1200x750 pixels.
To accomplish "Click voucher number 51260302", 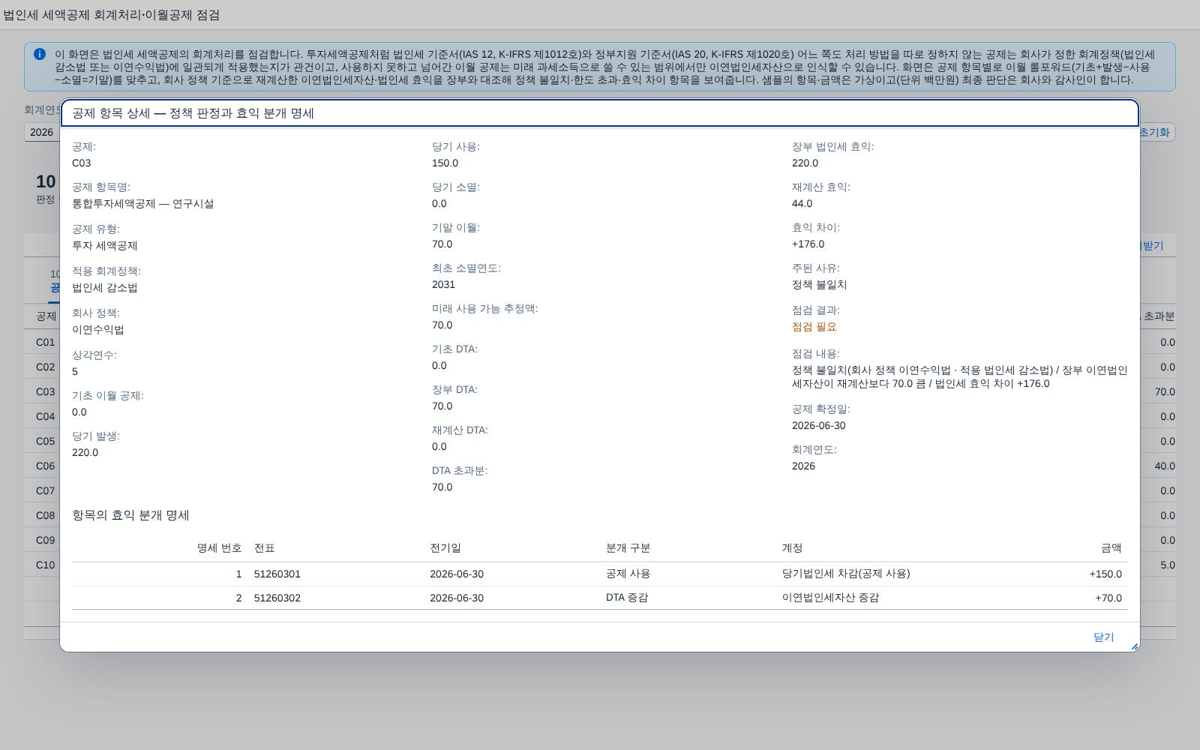I will tap(277, 598).
